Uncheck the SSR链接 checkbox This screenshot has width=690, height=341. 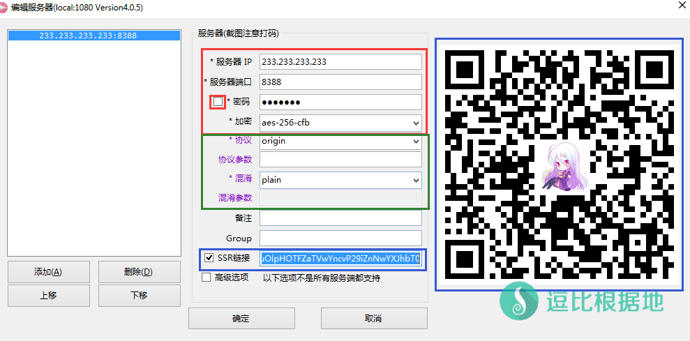(209, 257)
